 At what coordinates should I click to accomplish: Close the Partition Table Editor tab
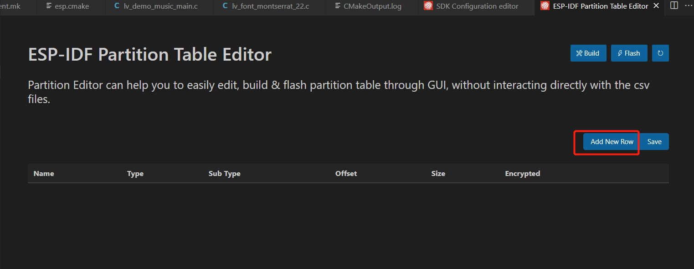click(656, 5)
